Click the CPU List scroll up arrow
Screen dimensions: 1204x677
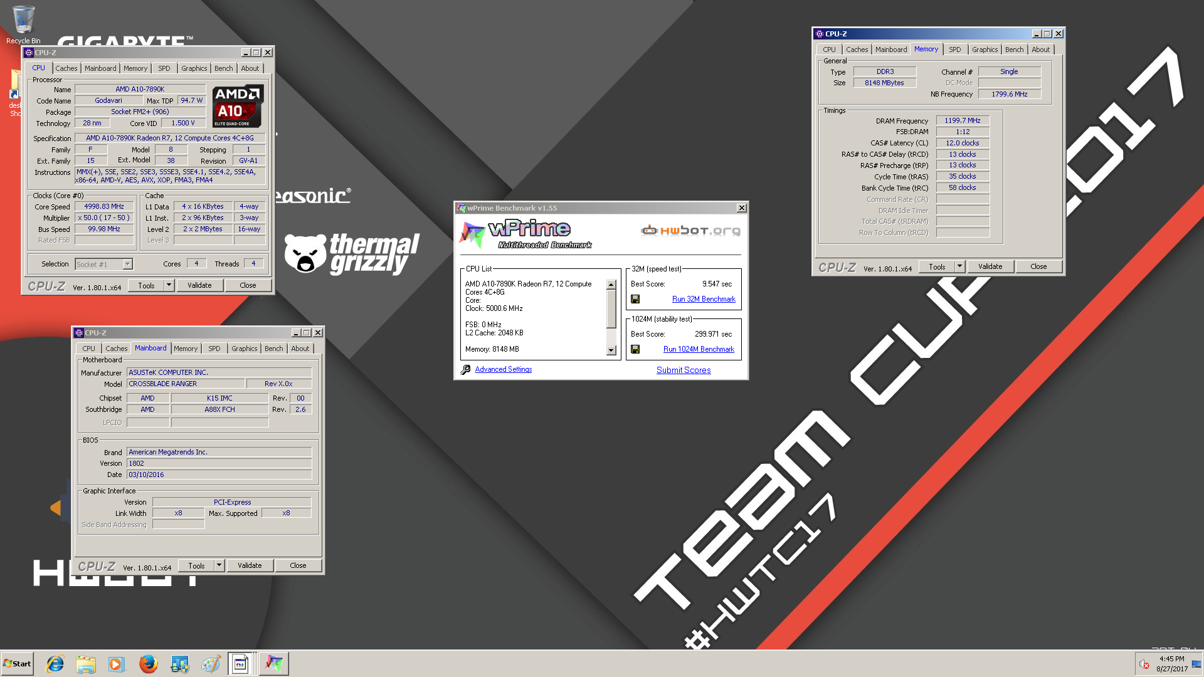pos(611,285)
